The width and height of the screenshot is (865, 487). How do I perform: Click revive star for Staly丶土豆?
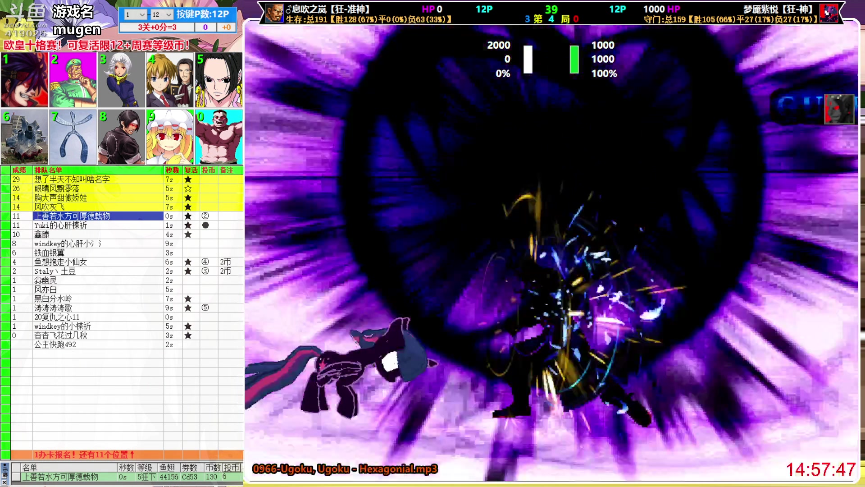click(x=188, y=271)
